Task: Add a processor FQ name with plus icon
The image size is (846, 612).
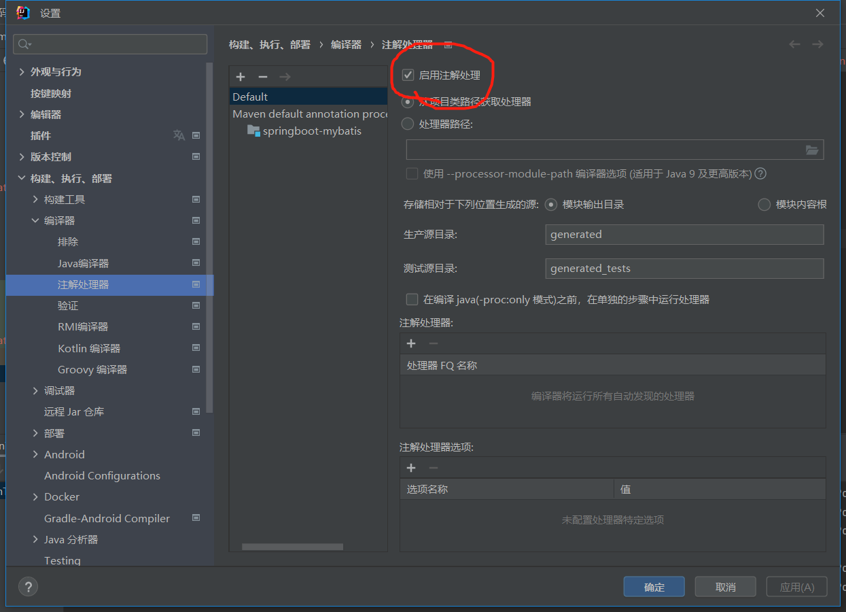Action: 411,343
